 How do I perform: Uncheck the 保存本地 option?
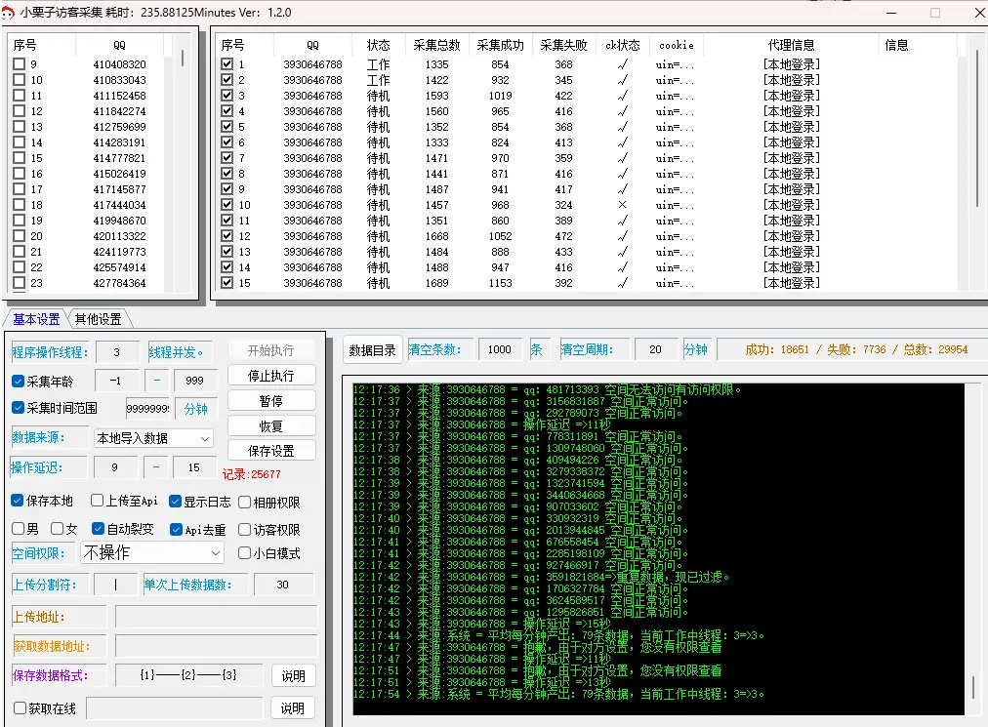17,501
